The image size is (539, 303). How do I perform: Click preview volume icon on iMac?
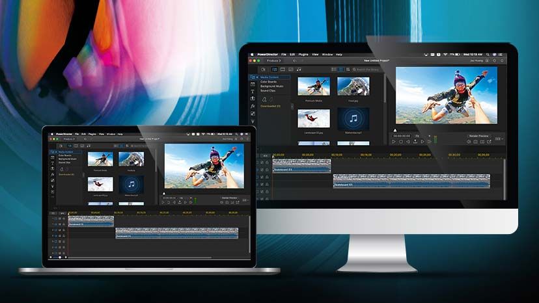[469, 142]
